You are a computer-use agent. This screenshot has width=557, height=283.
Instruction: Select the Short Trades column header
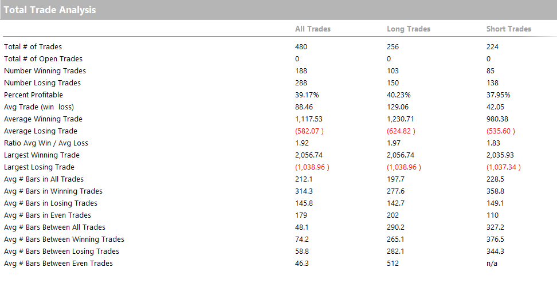509,29
